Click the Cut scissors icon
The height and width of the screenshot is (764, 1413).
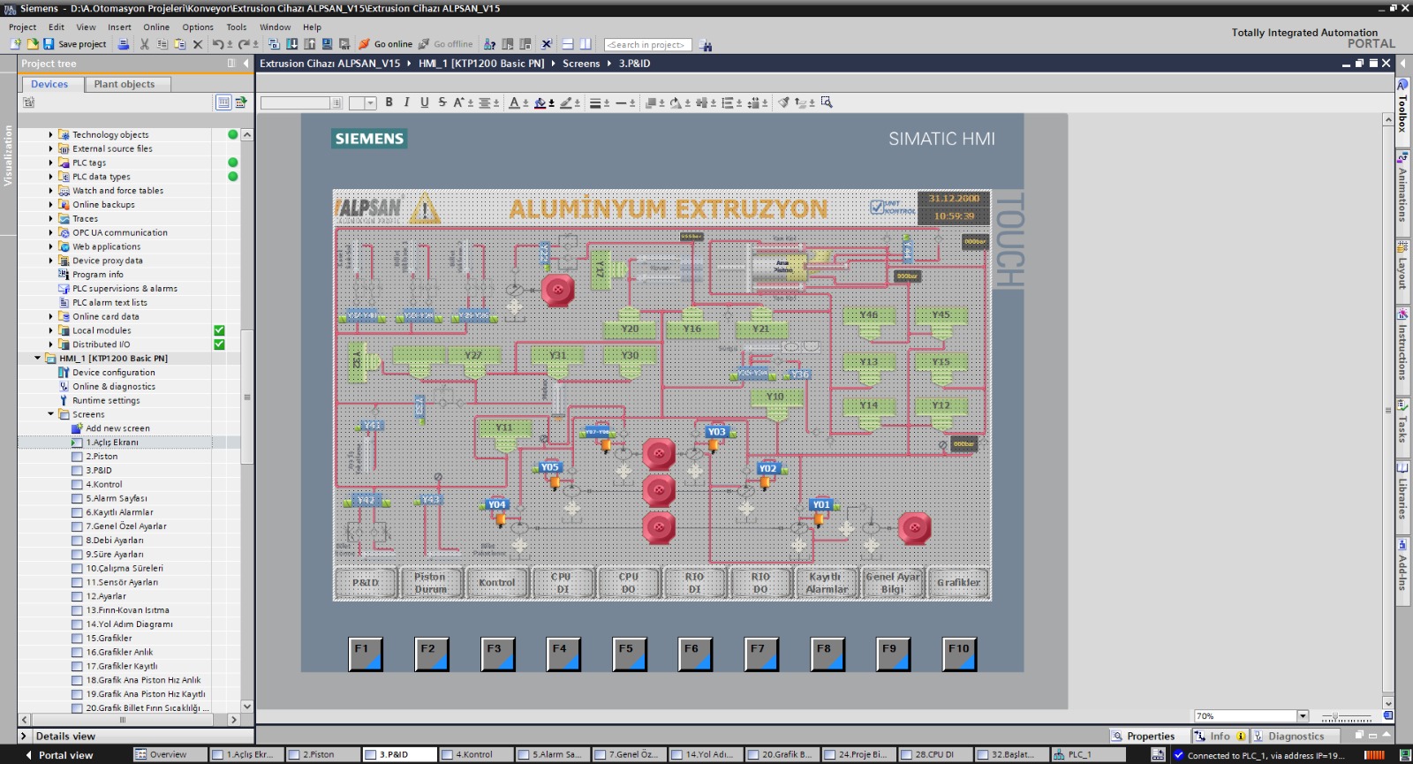(145, 44)
